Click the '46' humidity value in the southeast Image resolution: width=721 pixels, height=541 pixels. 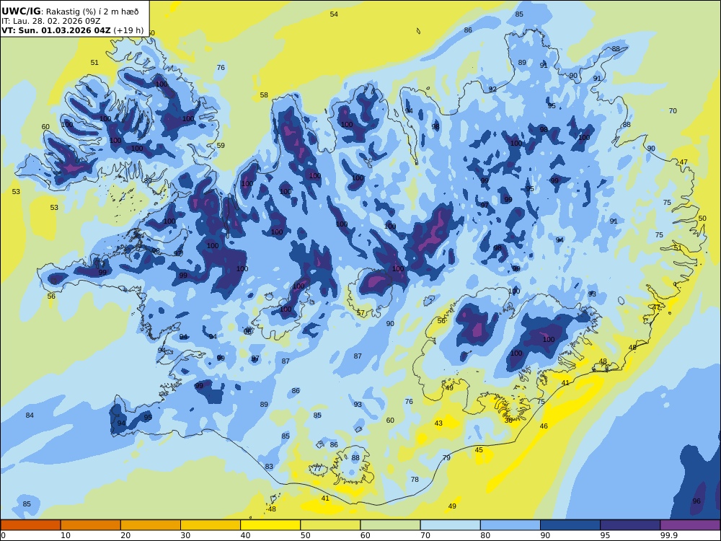pyautogui.click(x=544, y=426)
